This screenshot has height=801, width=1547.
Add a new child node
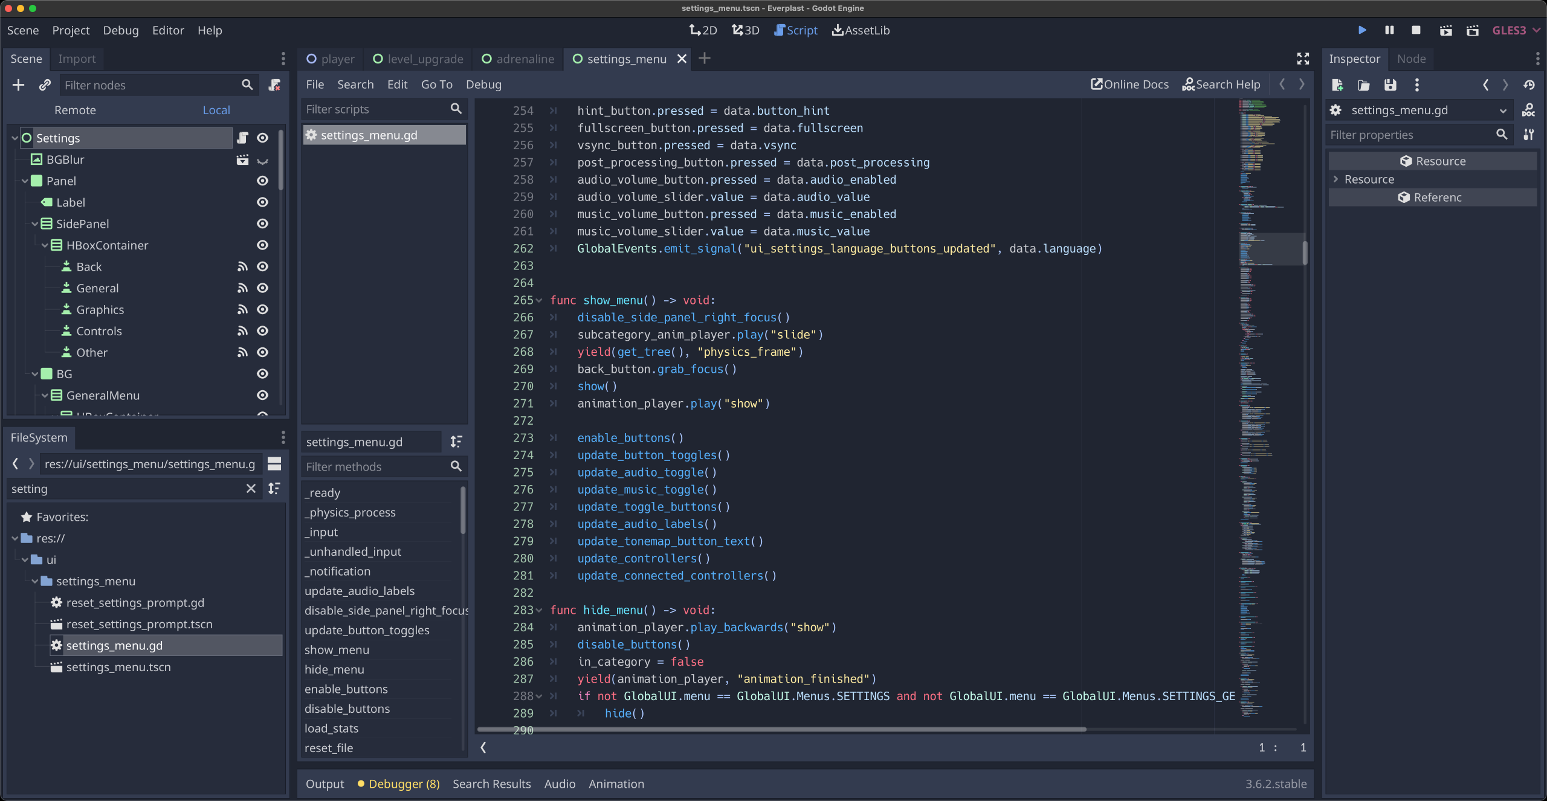(19, 85)
